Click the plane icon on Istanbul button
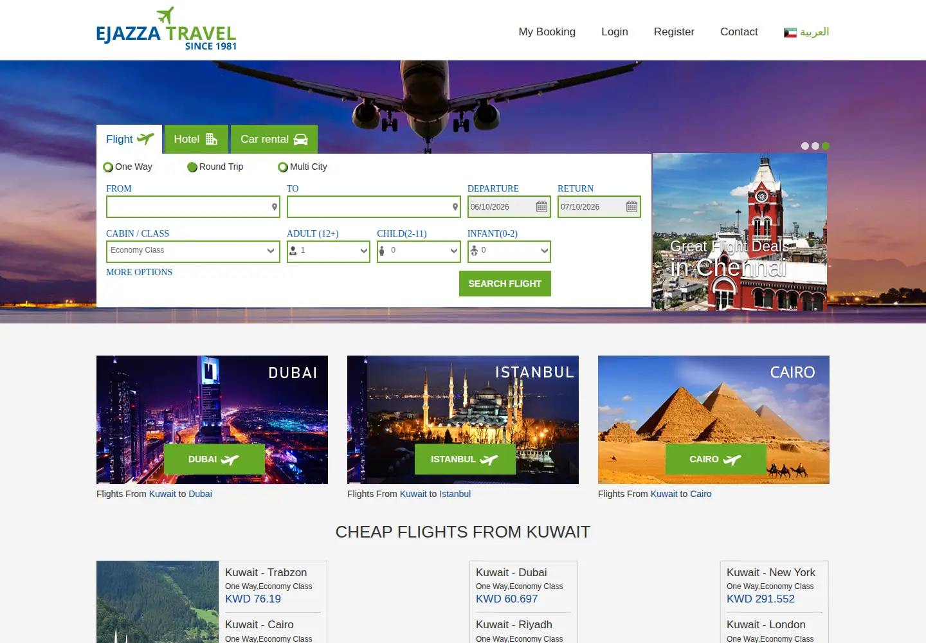This screenshot has width=926, height=643. (489, 460)
